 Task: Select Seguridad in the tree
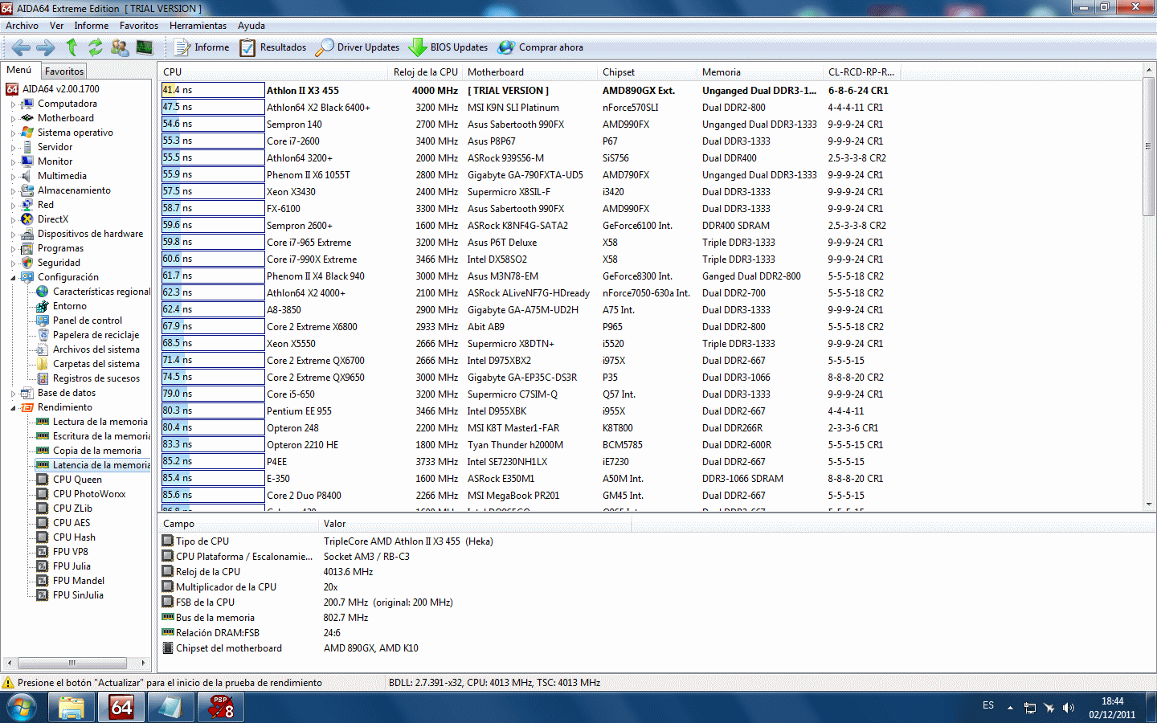[x=59, y=263]
